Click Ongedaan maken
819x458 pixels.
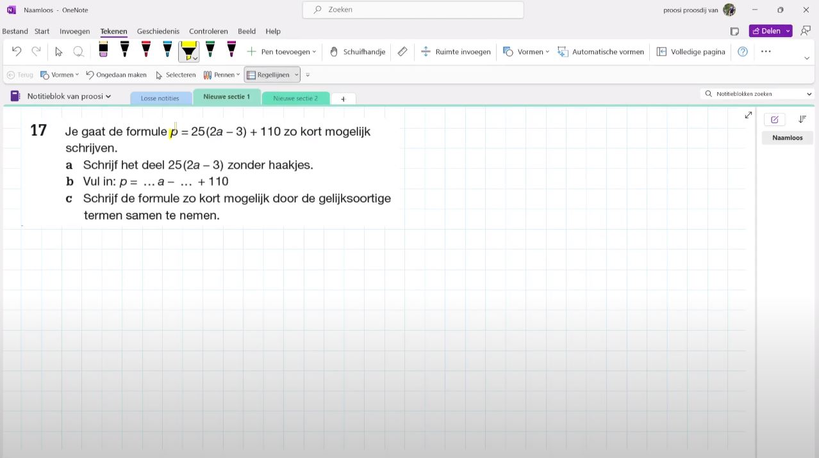pyautogui.click(x=116, y=75)
